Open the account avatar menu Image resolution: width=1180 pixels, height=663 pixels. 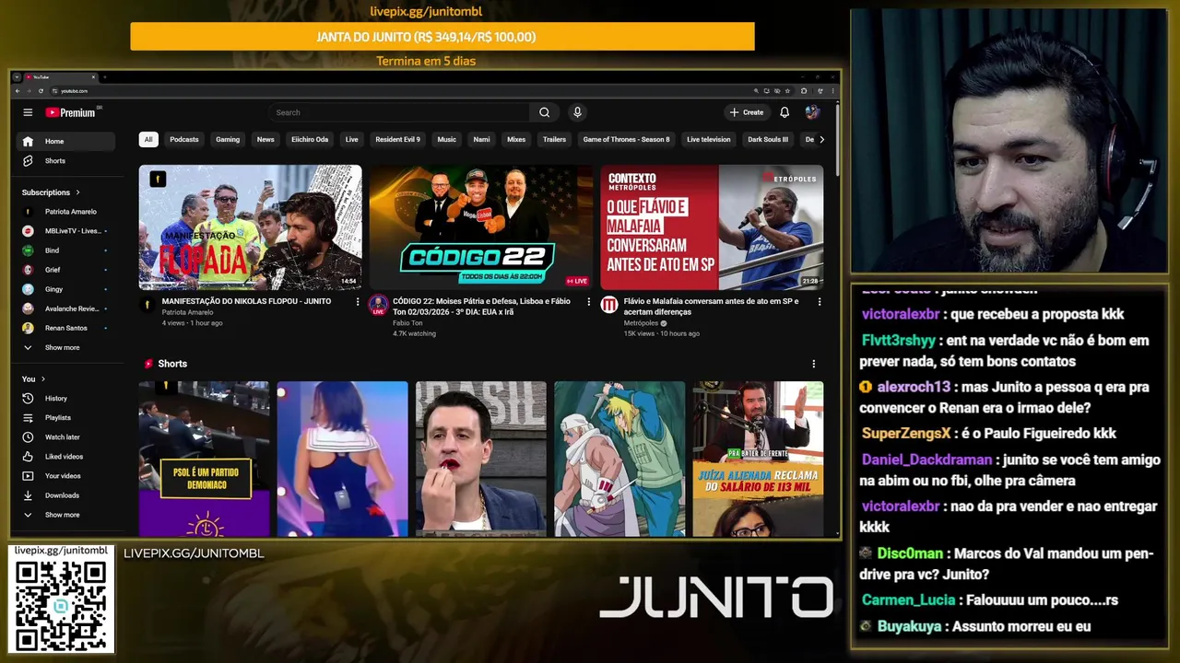[x=812, y=112]
